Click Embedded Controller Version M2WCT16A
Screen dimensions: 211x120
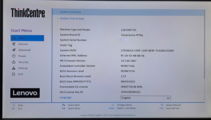pos(128,66)
